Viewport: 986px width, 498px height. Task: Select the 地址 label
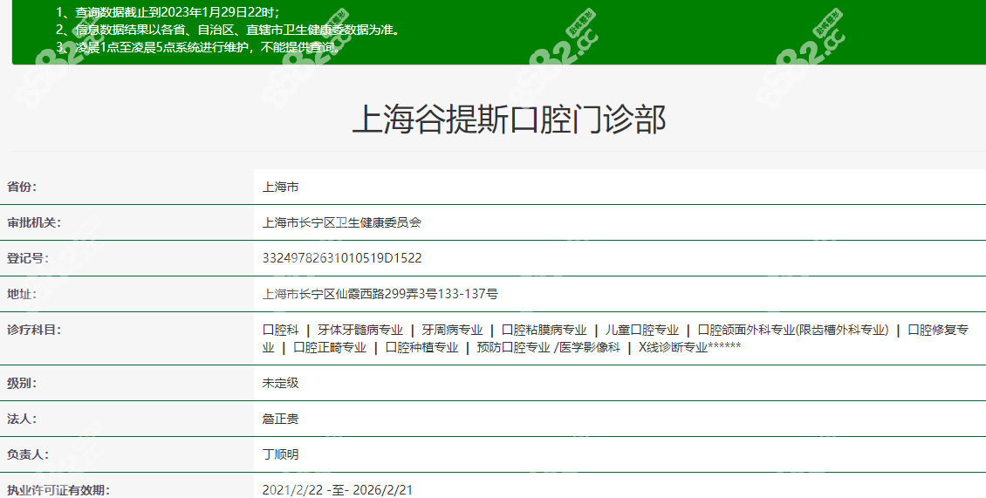pyautogui.click(x=22, y=294)
